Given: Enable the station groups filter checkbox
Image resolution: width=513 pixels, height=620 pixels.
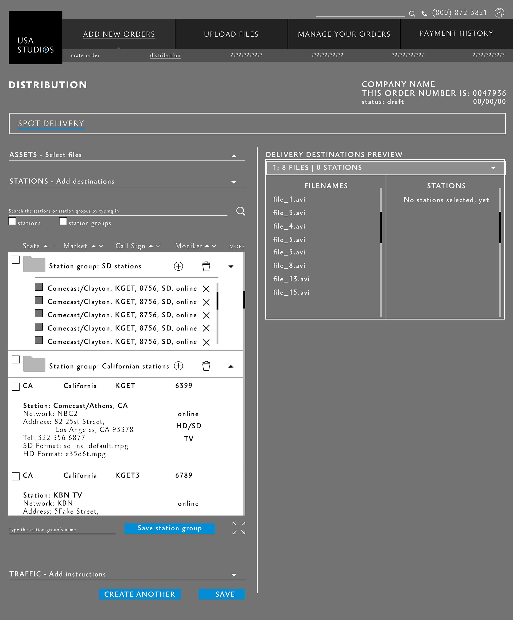Looking at the screenshot, I should click(x=63, y=221).
